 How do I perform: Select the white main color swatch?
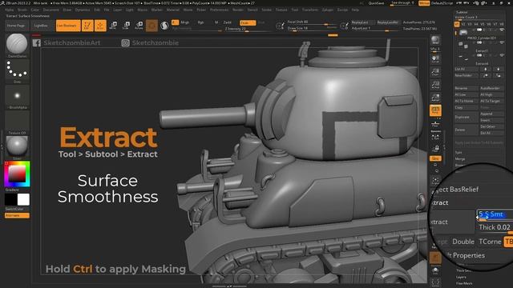tap(23, 199)
